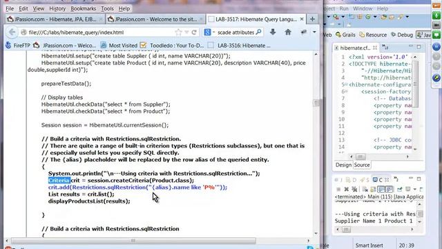
Task: Pin the console icon
Action: point(400,189)
